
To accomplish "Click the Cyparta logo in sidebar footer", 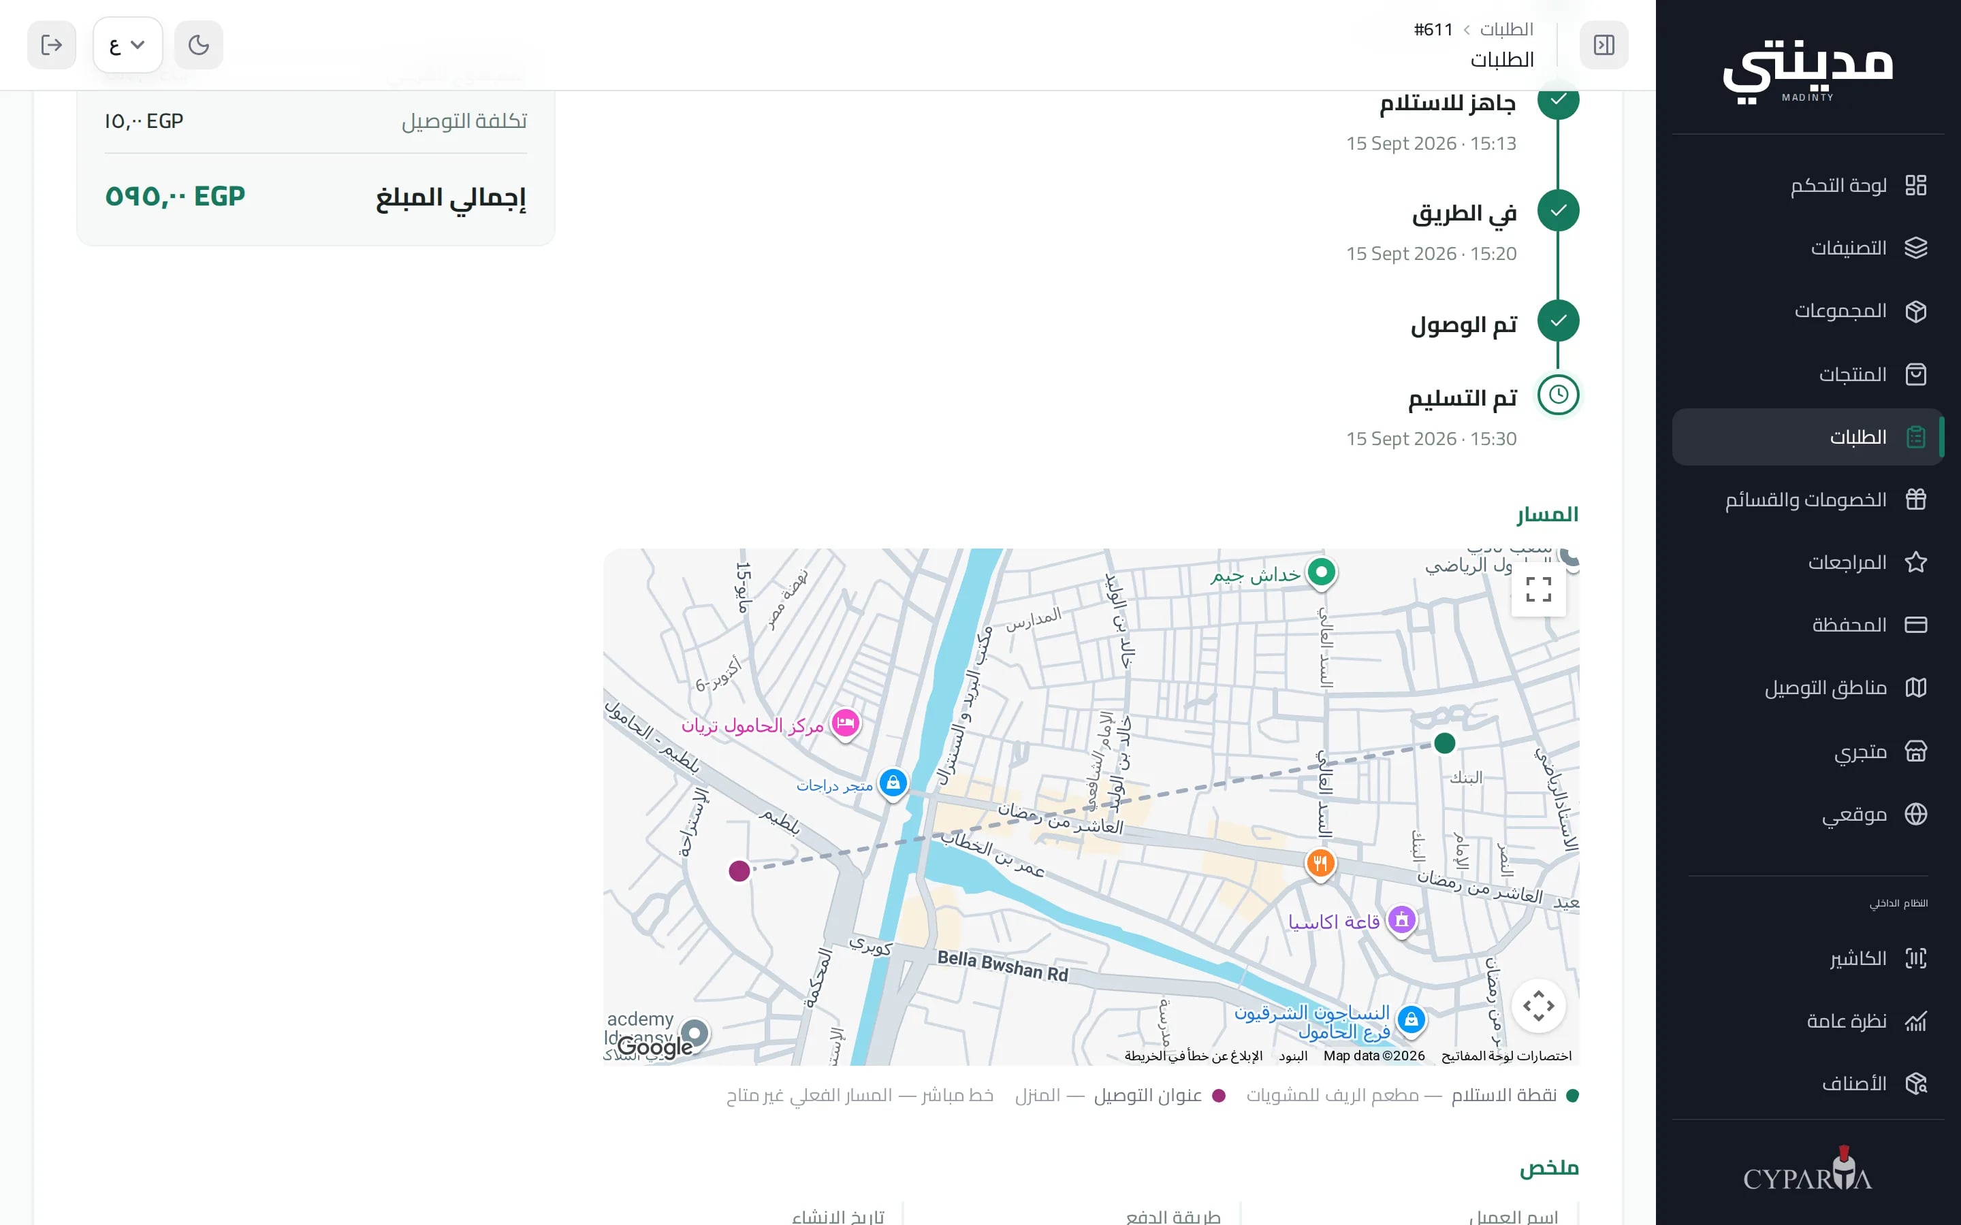I will coord(1808,1169).
